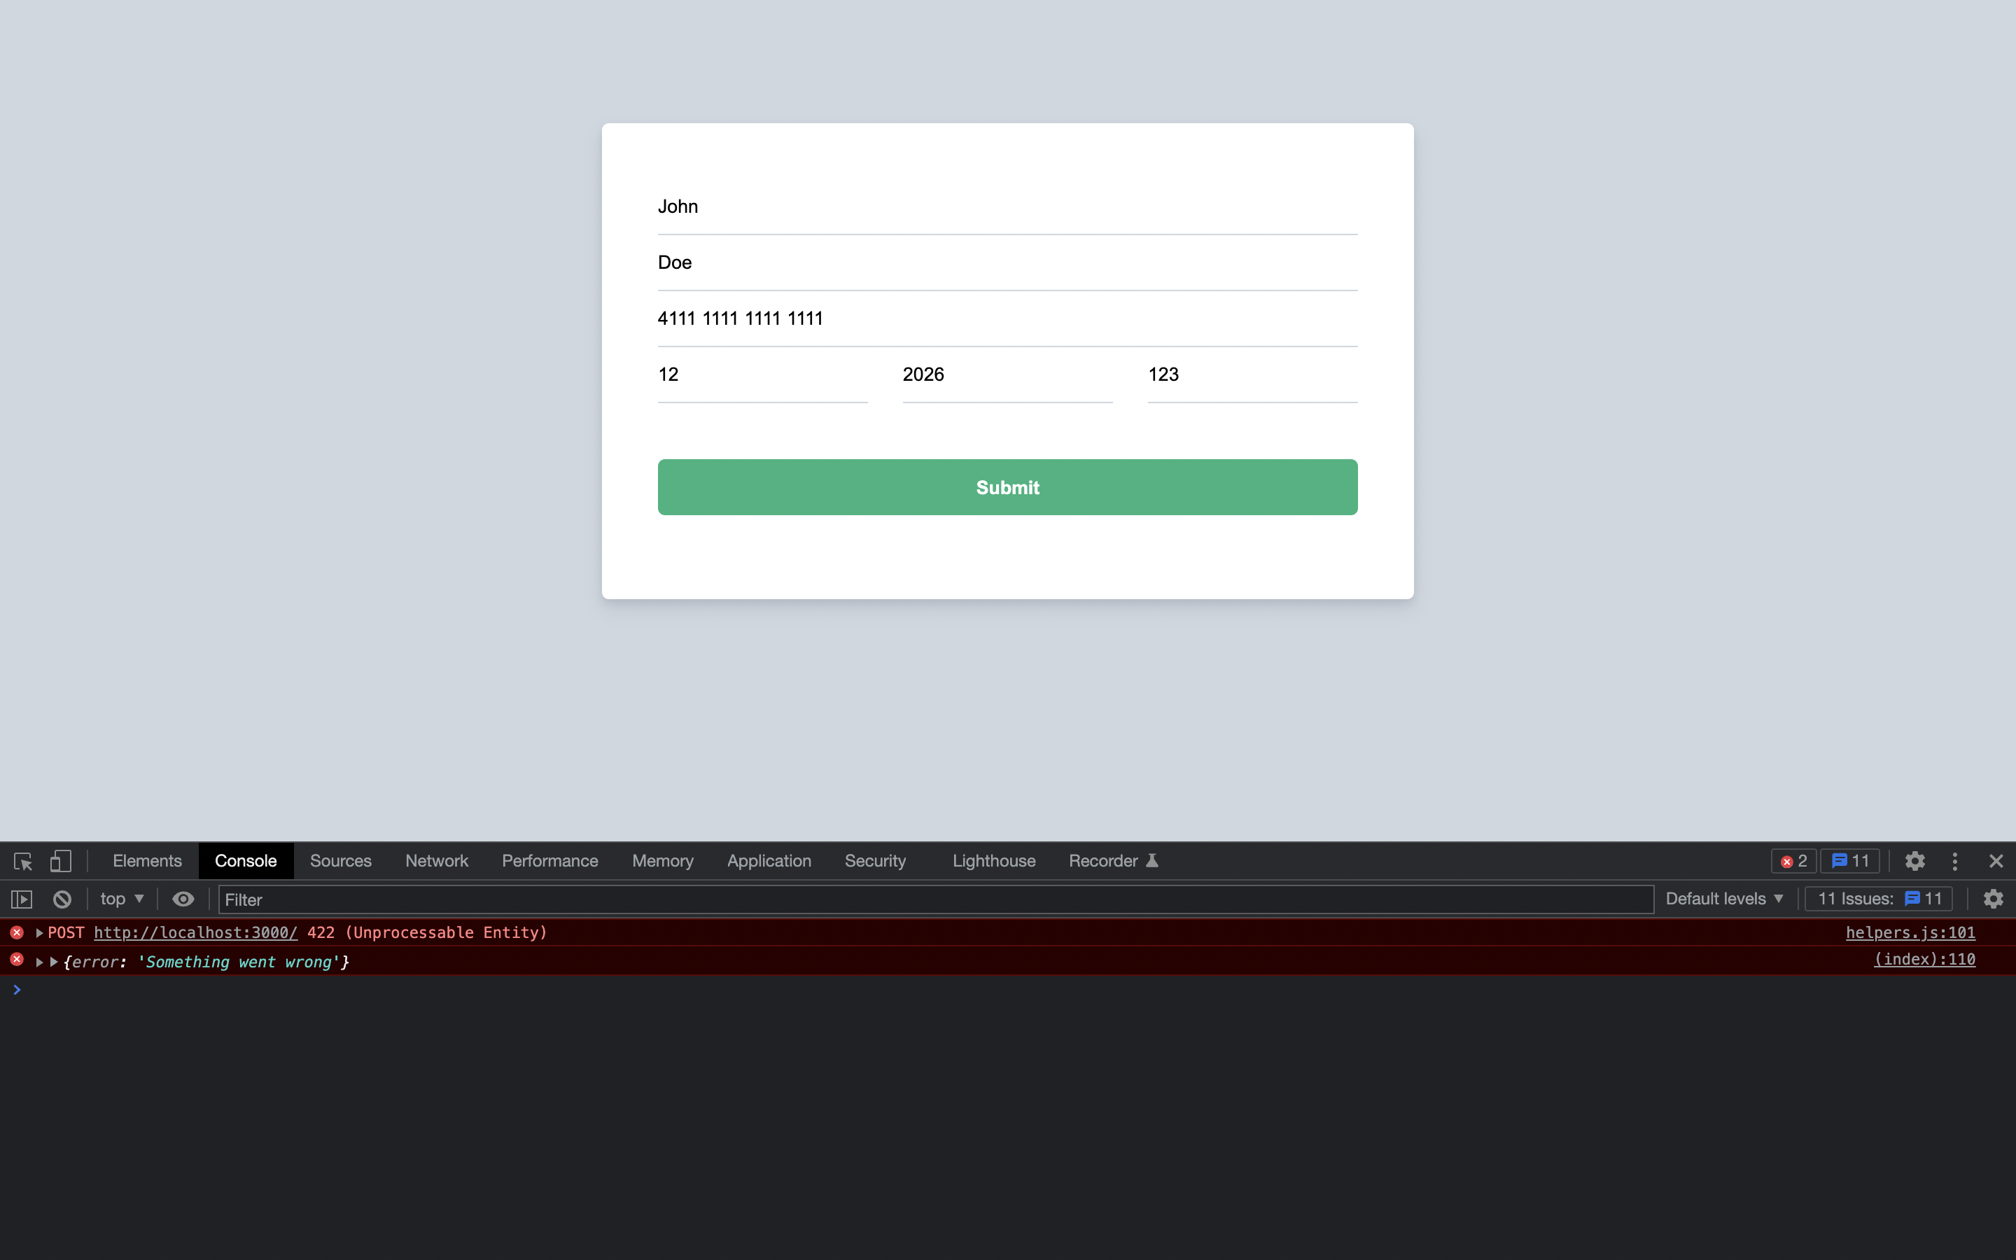Click the card number input field
2016x1260 pixels.
pos(1007,318)
